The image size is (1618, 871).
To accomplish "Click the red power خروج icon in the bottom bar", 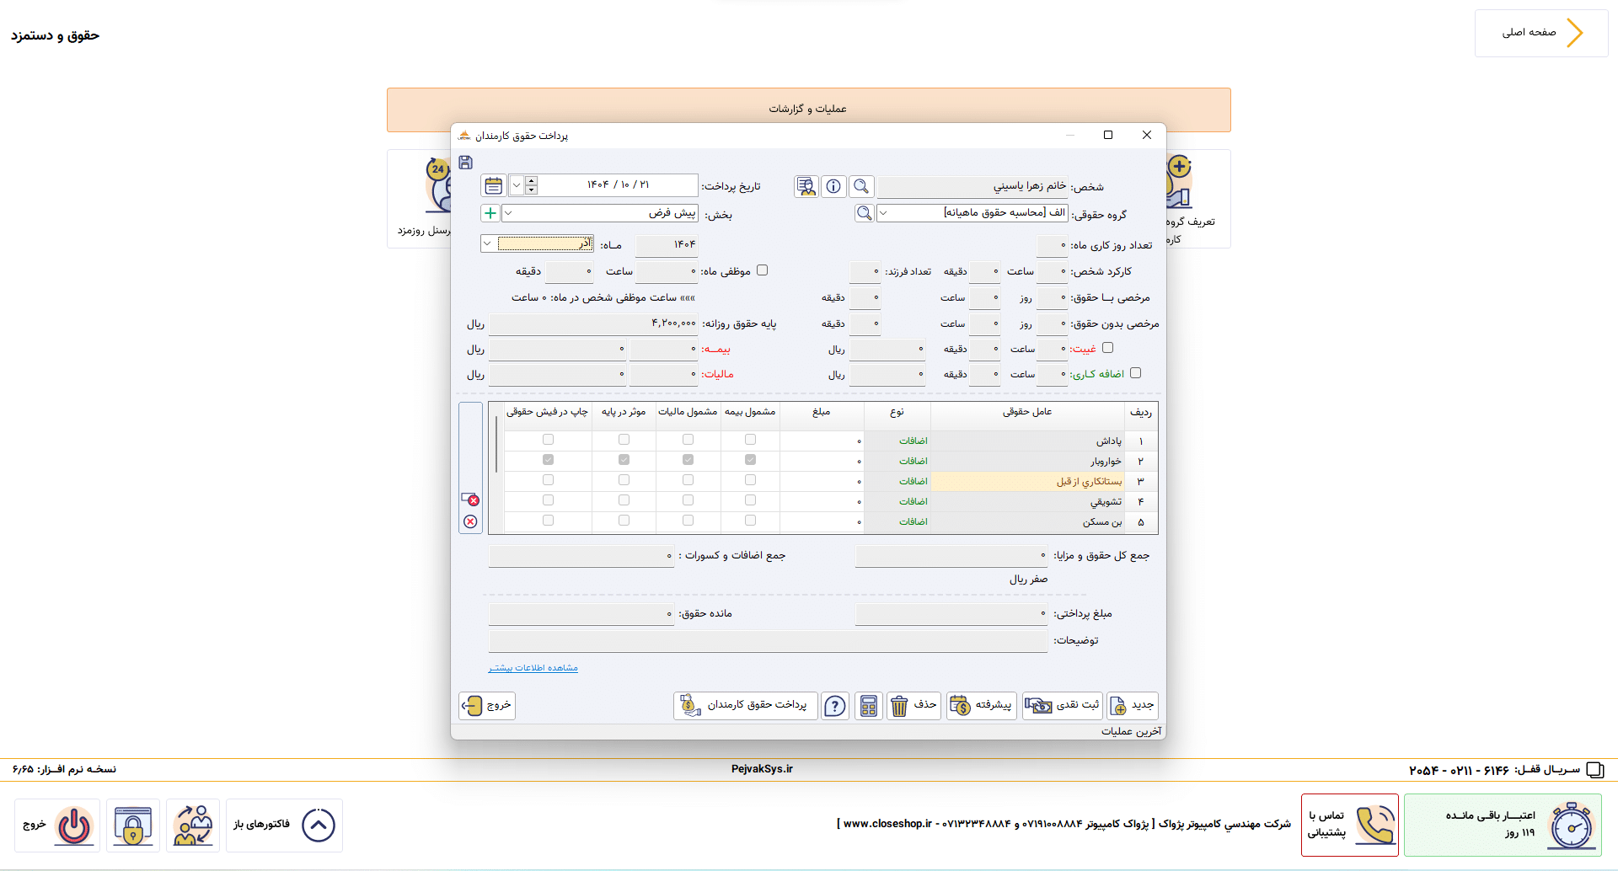I will point(57,826).
